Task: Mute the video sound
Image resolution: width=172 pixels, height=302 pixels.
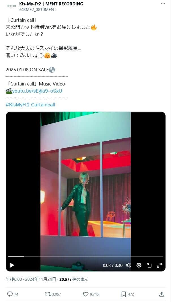Action: [x=129, y=265]
